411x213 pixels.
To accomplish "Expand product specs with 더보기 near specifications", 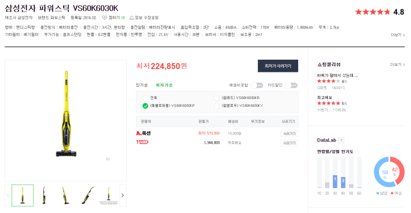I will (398, 35).
